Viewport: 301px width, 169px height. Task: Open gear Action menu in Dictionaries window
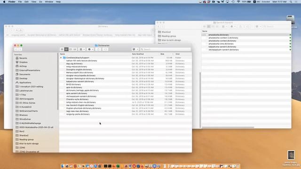point(90,49)
